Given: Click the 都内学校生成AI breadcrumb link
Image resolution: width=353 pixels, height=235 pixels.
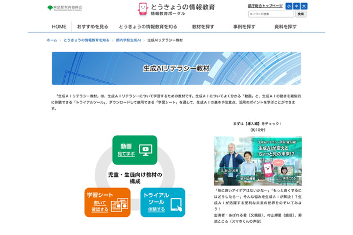Looking at the screenshot, I should tap(128, 41).
